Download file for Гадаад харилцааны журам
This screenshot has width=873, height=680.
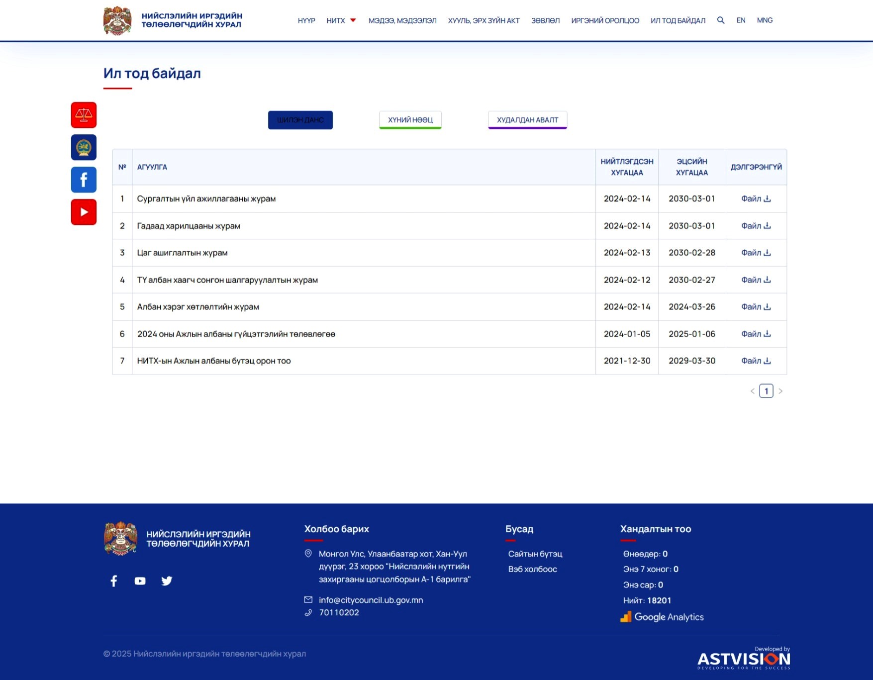pyautogui.click(x=756, y=226)
